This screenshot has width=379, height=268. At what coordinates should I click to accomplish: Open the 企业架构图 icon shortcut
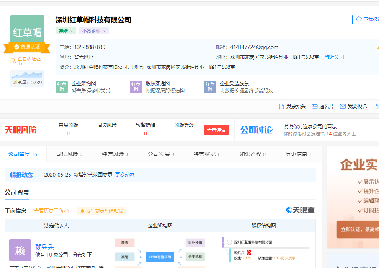tap(62, 87)
